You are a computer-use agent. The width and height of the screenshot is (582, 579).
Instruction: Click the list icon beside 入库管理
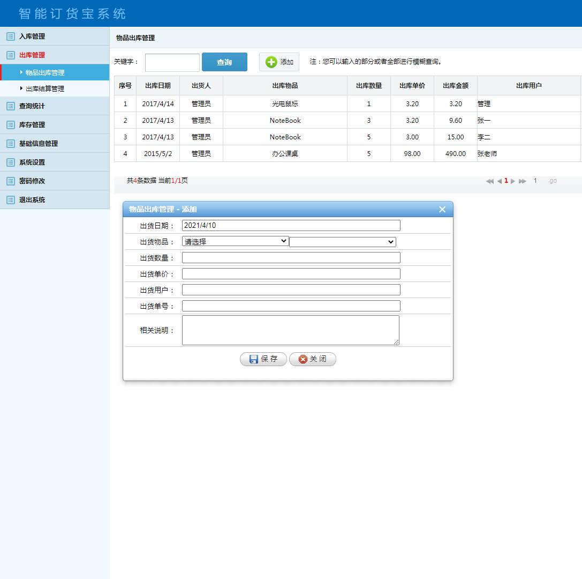click(x=10, y=36)
